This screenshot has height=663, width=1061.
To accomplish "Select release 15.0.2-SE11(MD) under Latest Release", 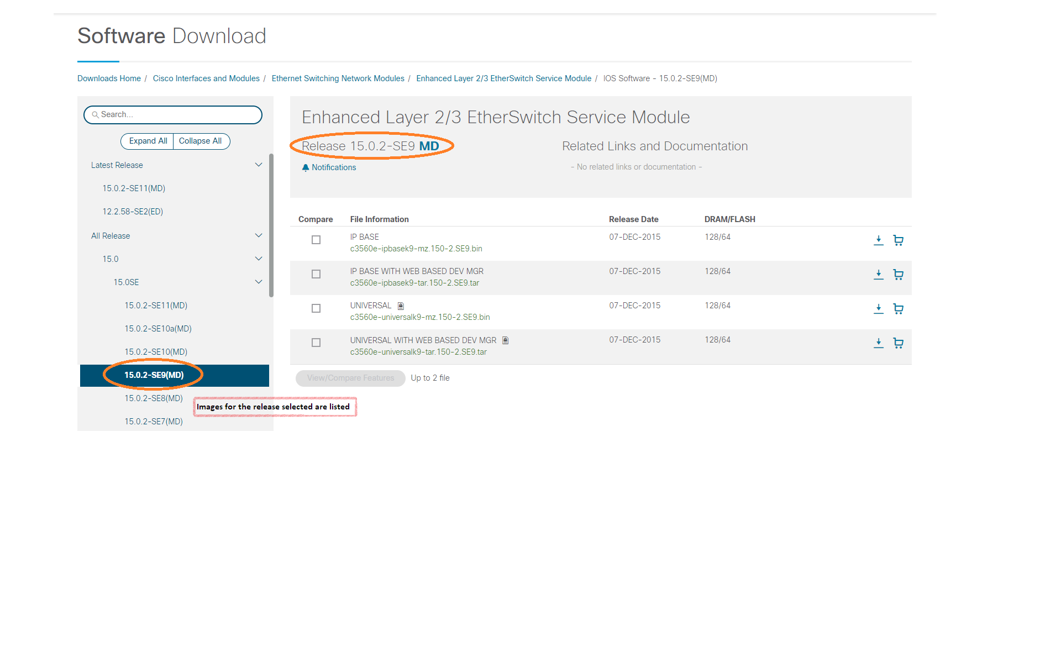I will coord(134,188).
